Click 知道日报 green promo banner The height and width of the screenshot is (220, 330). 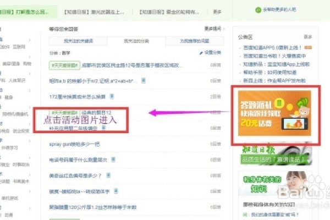(276, 153)
